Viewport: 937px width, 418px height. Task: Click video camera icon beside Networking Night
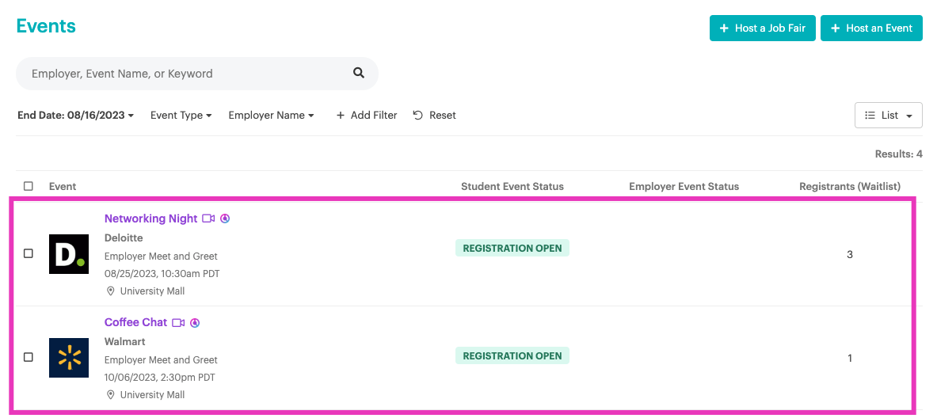click(x=208, y=218)
